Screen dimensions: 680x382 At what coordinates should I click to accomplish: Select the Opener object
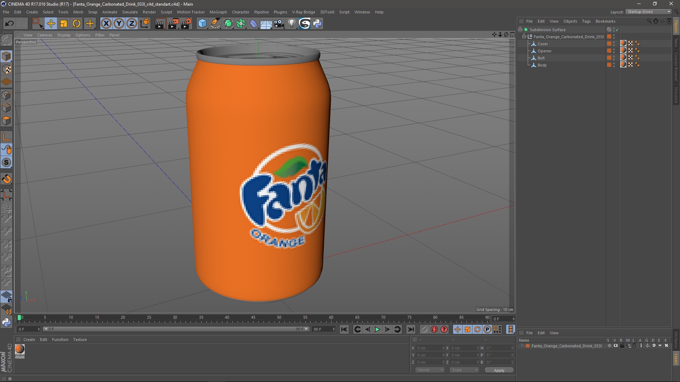click(x=544, y=51)
